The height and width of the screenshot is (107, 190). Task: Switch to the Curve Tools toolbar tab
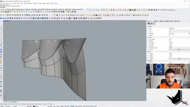pos(34,10)
